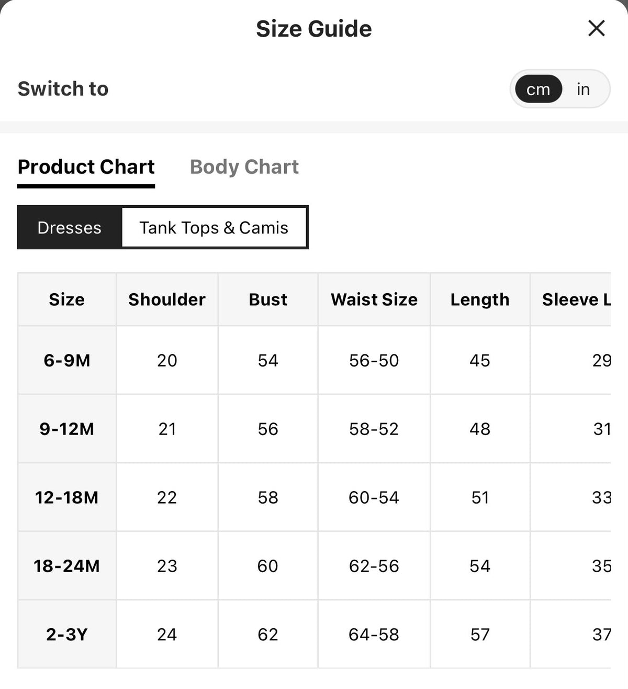Switch units to inches
628x689 pixels.
point(584,89)
